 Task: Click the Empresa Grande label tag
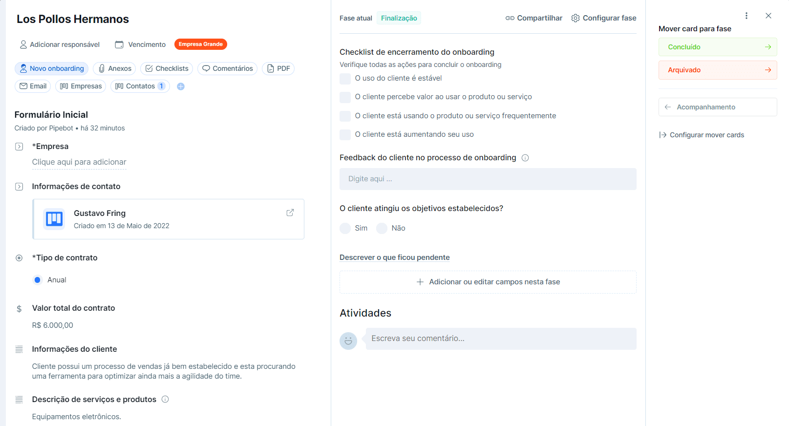click(x=201, y=44)
